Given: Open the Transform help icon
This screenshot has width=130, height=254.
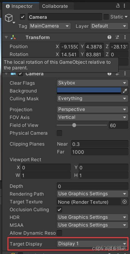Looking at the screenshot, I should coord(109,37).
